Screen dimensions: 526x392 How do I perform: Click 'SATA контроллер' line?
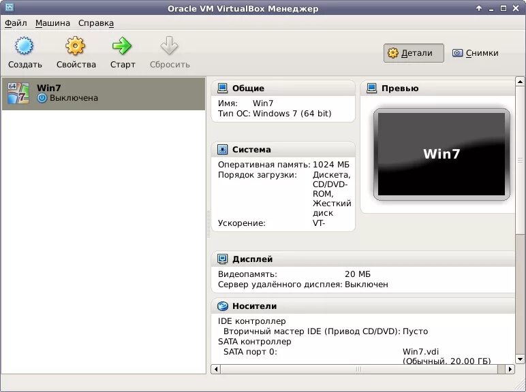[254, 342]
